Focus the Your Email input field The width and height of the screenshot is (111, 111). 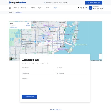point(72,68)
